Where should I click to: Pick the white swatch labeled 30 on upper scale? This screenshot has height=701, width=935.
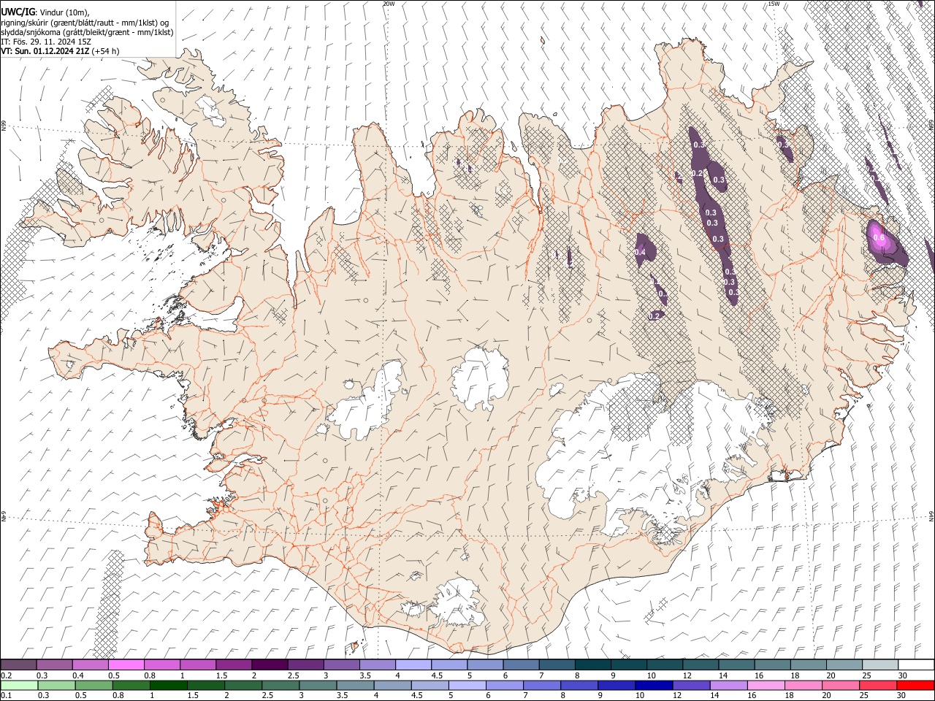915,665
